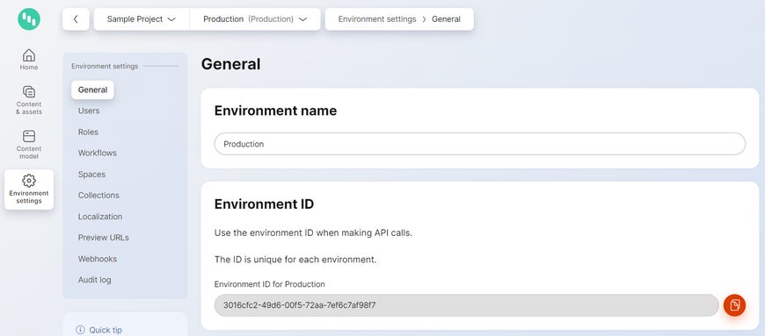765x336 pixels.
Task: Click the Environment ID value field
Action: pos(466,305)
